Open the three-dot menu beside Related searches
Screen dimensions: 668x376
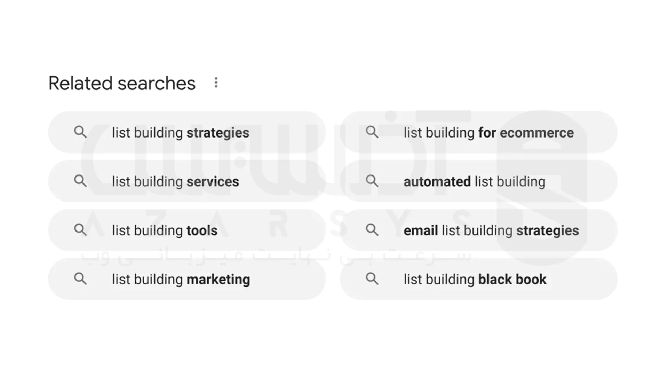point(216,83)
